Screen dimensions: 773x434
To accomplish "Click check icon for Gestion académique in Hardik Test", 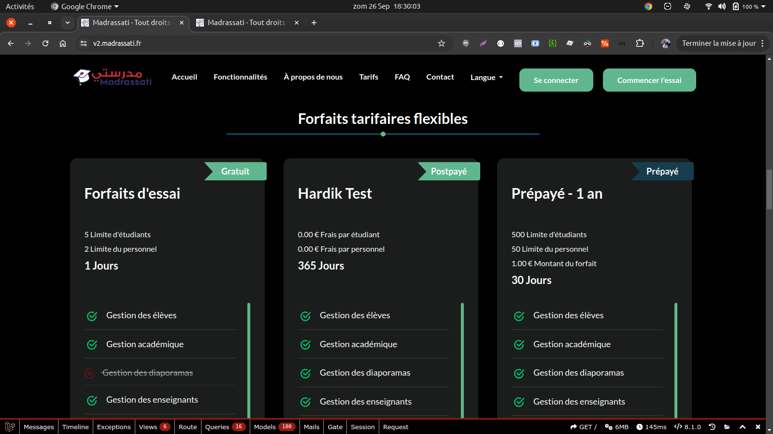I will coord(305,344).
